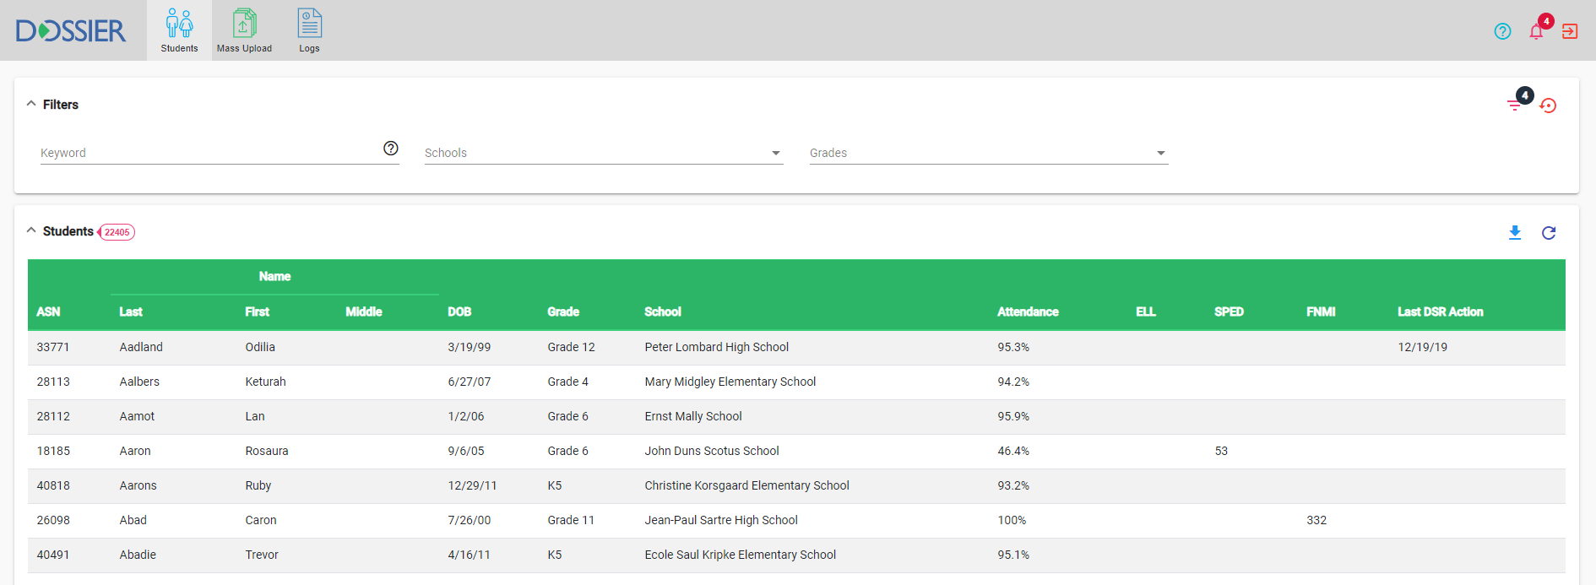
Task: Open advanced filters icon with badge
Action: point(1515,105)
